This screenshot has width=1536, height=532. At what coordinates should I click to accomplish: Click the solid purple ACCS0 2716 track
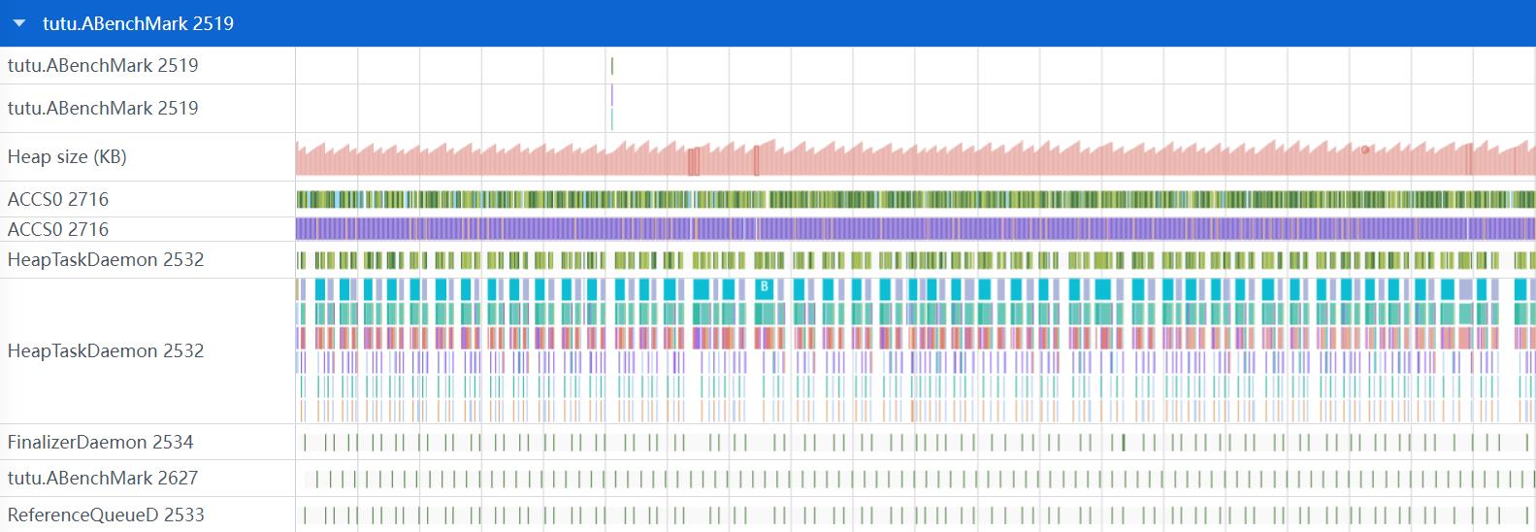pos(912,229)
